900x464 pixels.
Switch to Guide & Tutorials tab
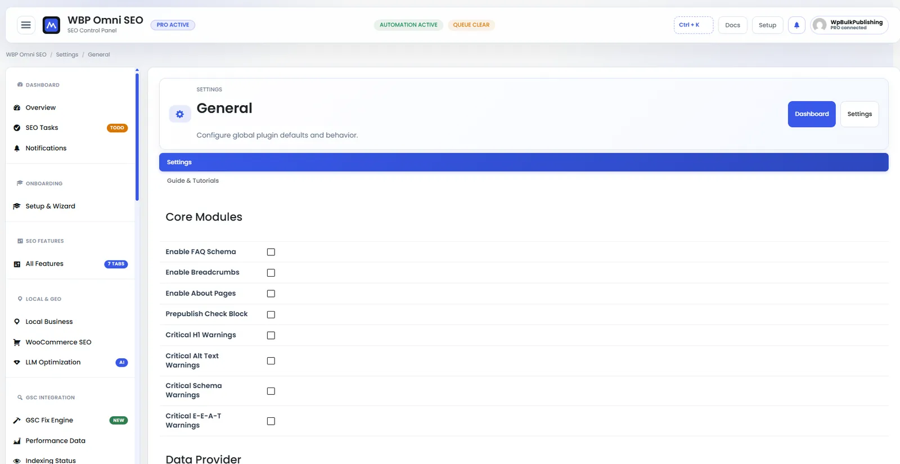coord(193,181)
